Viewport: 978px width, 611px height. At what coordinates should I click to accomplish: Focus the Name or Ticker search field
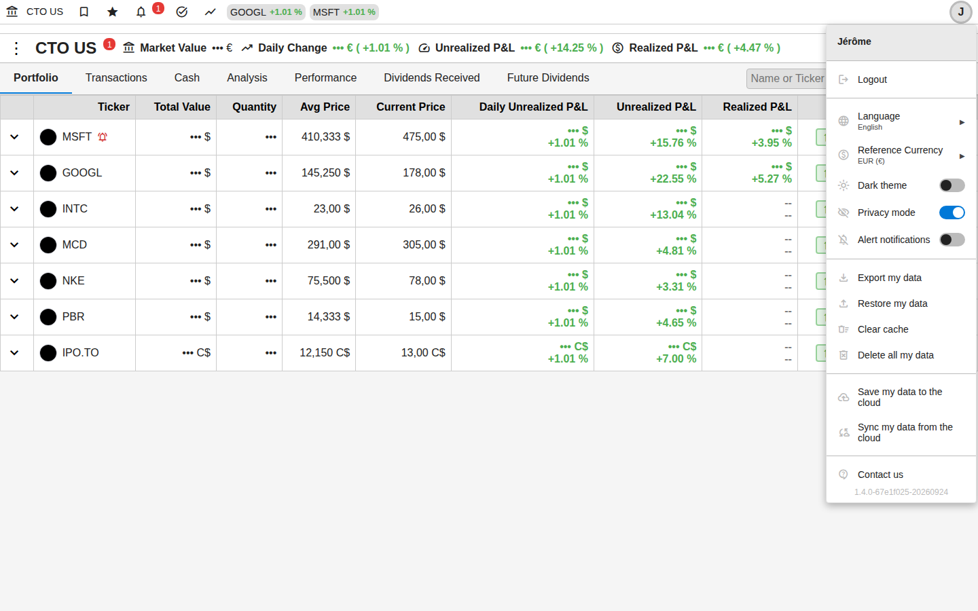click(786, 79)
